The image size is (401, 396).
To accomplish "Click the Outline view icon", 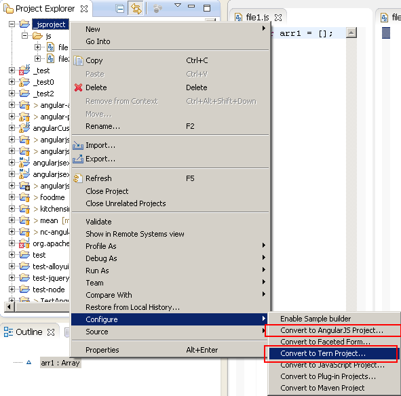I will click(x=8, y=332).
